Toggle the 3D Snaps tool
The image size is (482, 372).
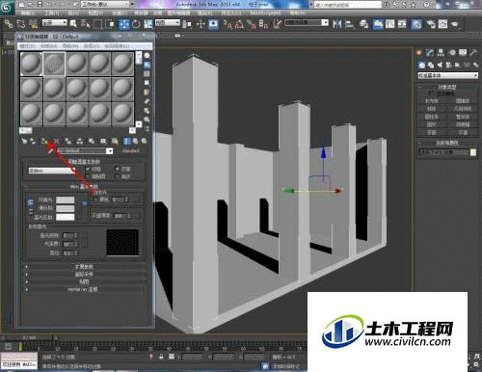coord(228,24)
